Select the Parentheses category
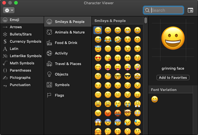 22,70
